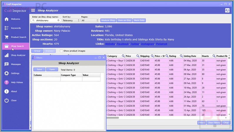This screenshot has height=132, width=234.
Task: Open Help Videos question mark icon
Action: 6,82
